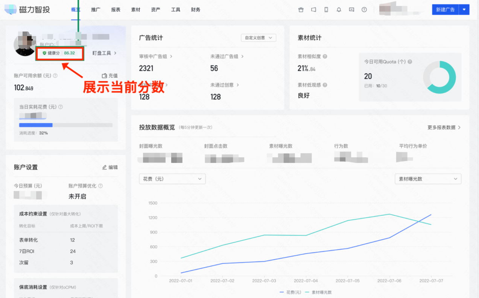The height and width of the screenshot is (298, 479).
Task: Click the 健康分 86.32 badge
Action: pos(60,53)
